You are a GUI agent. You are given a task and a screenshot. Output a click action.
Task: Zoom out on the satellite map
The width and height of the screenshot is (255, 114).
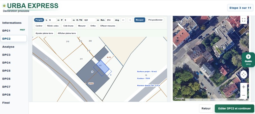pyautogui.click(x=244, y=95)
